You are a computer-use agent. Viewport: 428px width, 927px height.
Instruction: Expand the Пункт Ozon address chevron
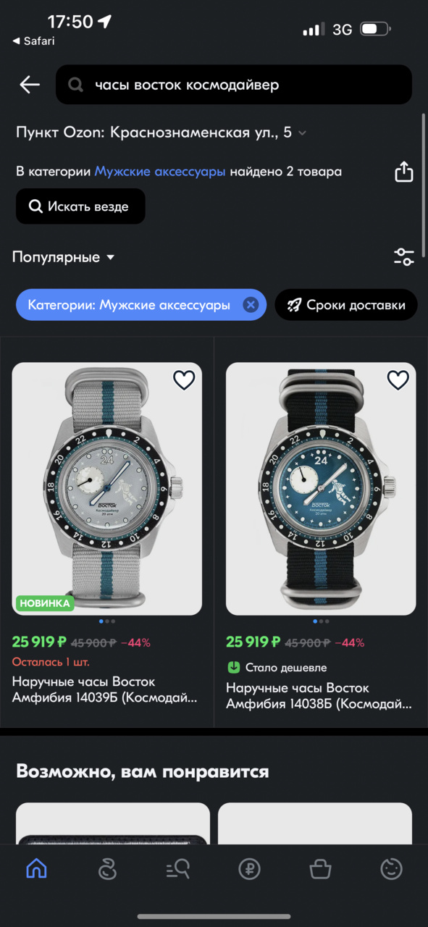coord(302,133)
